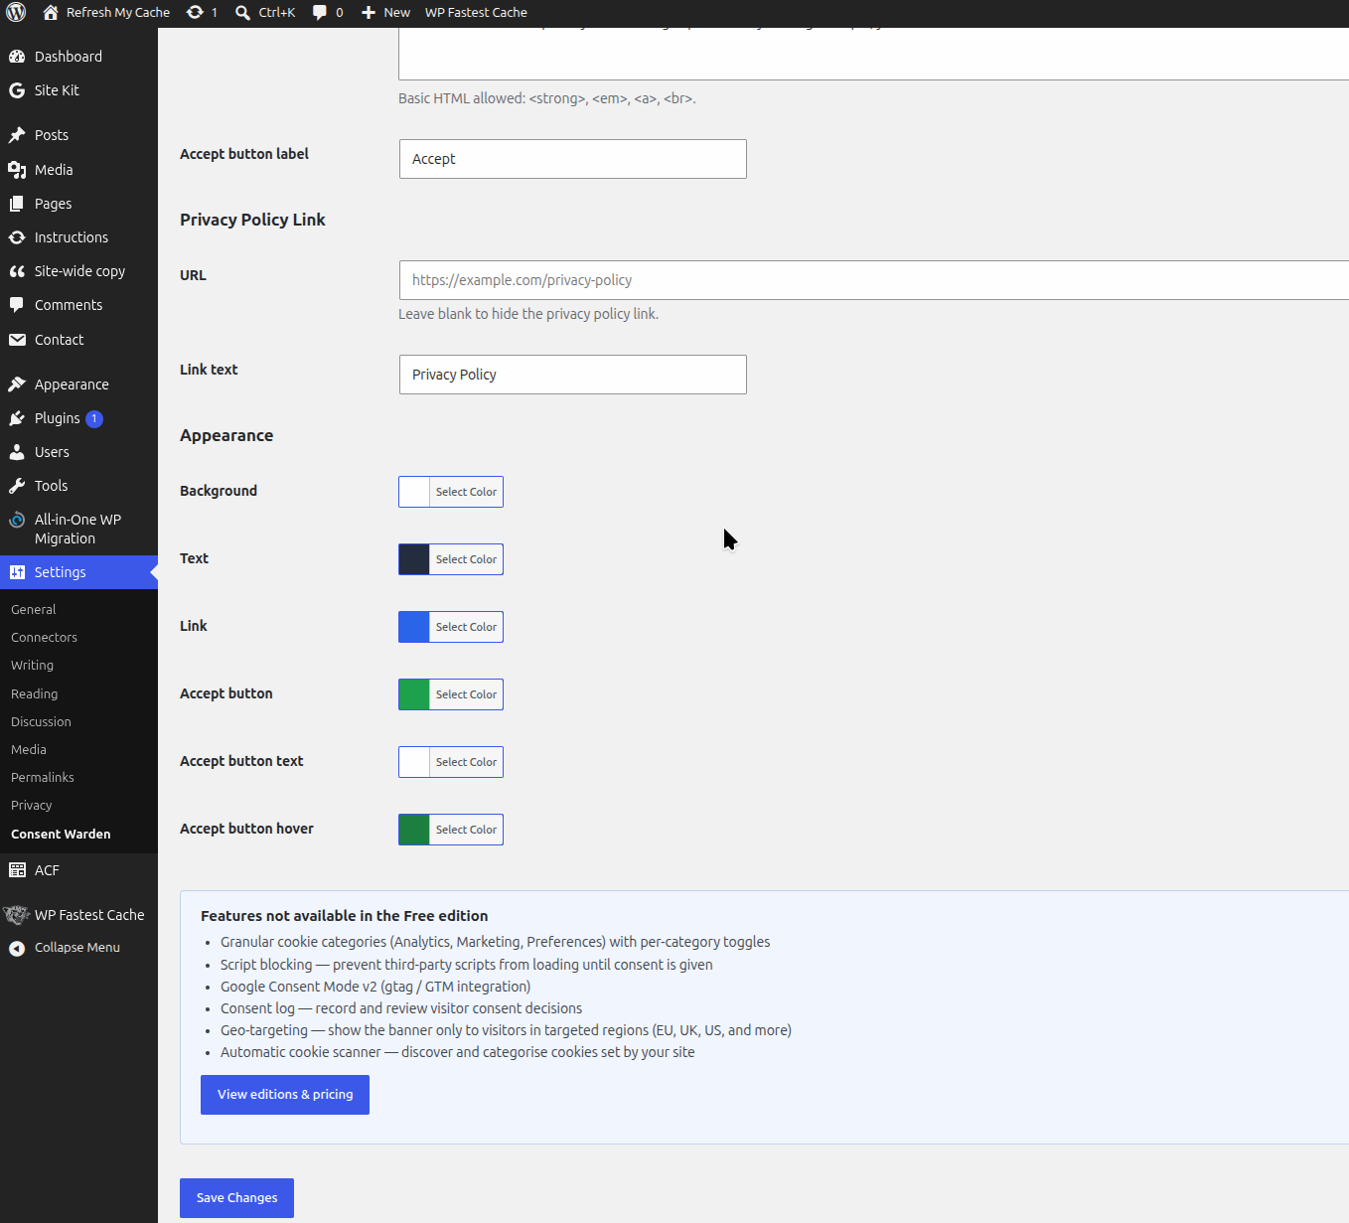Viewport: 1349px width, 1223px height.
Task: Click the dark navy Text color swatch
Action: pos(414,559)
